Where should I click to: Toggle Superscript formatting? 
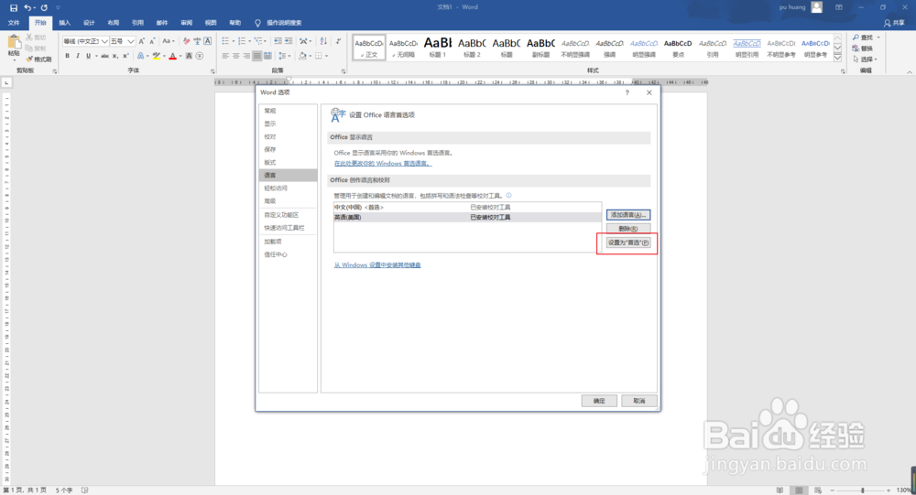[x=125, y=56]
